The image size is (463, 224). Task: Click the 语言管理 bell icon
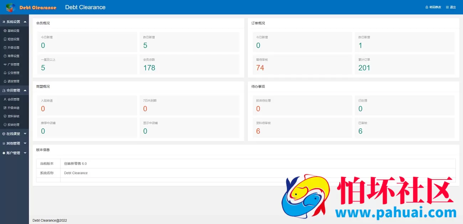tap(5, 81)
